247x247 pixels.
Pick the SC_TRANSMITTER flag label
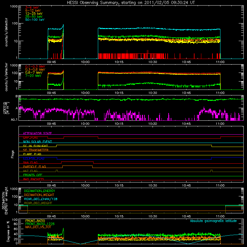tap(36, 150)
